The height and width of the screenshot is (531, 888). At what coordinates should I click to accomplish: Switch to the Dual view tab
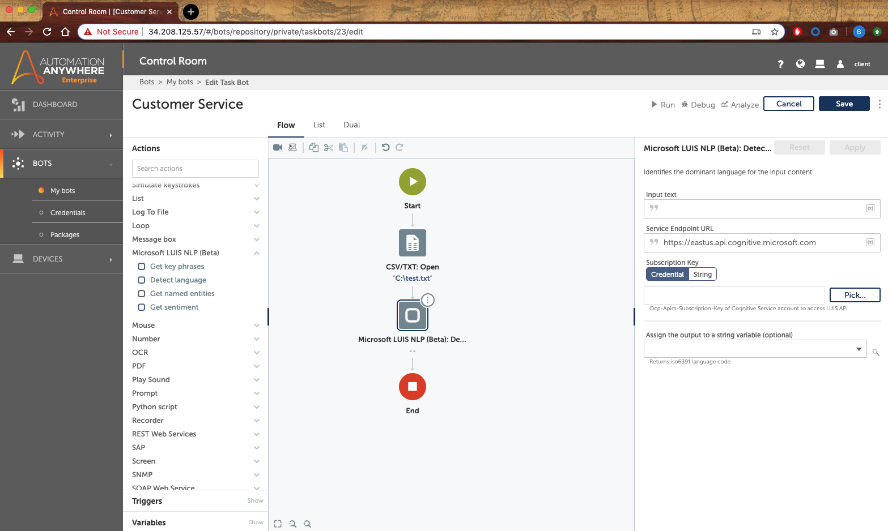click(x=351, y=125)
